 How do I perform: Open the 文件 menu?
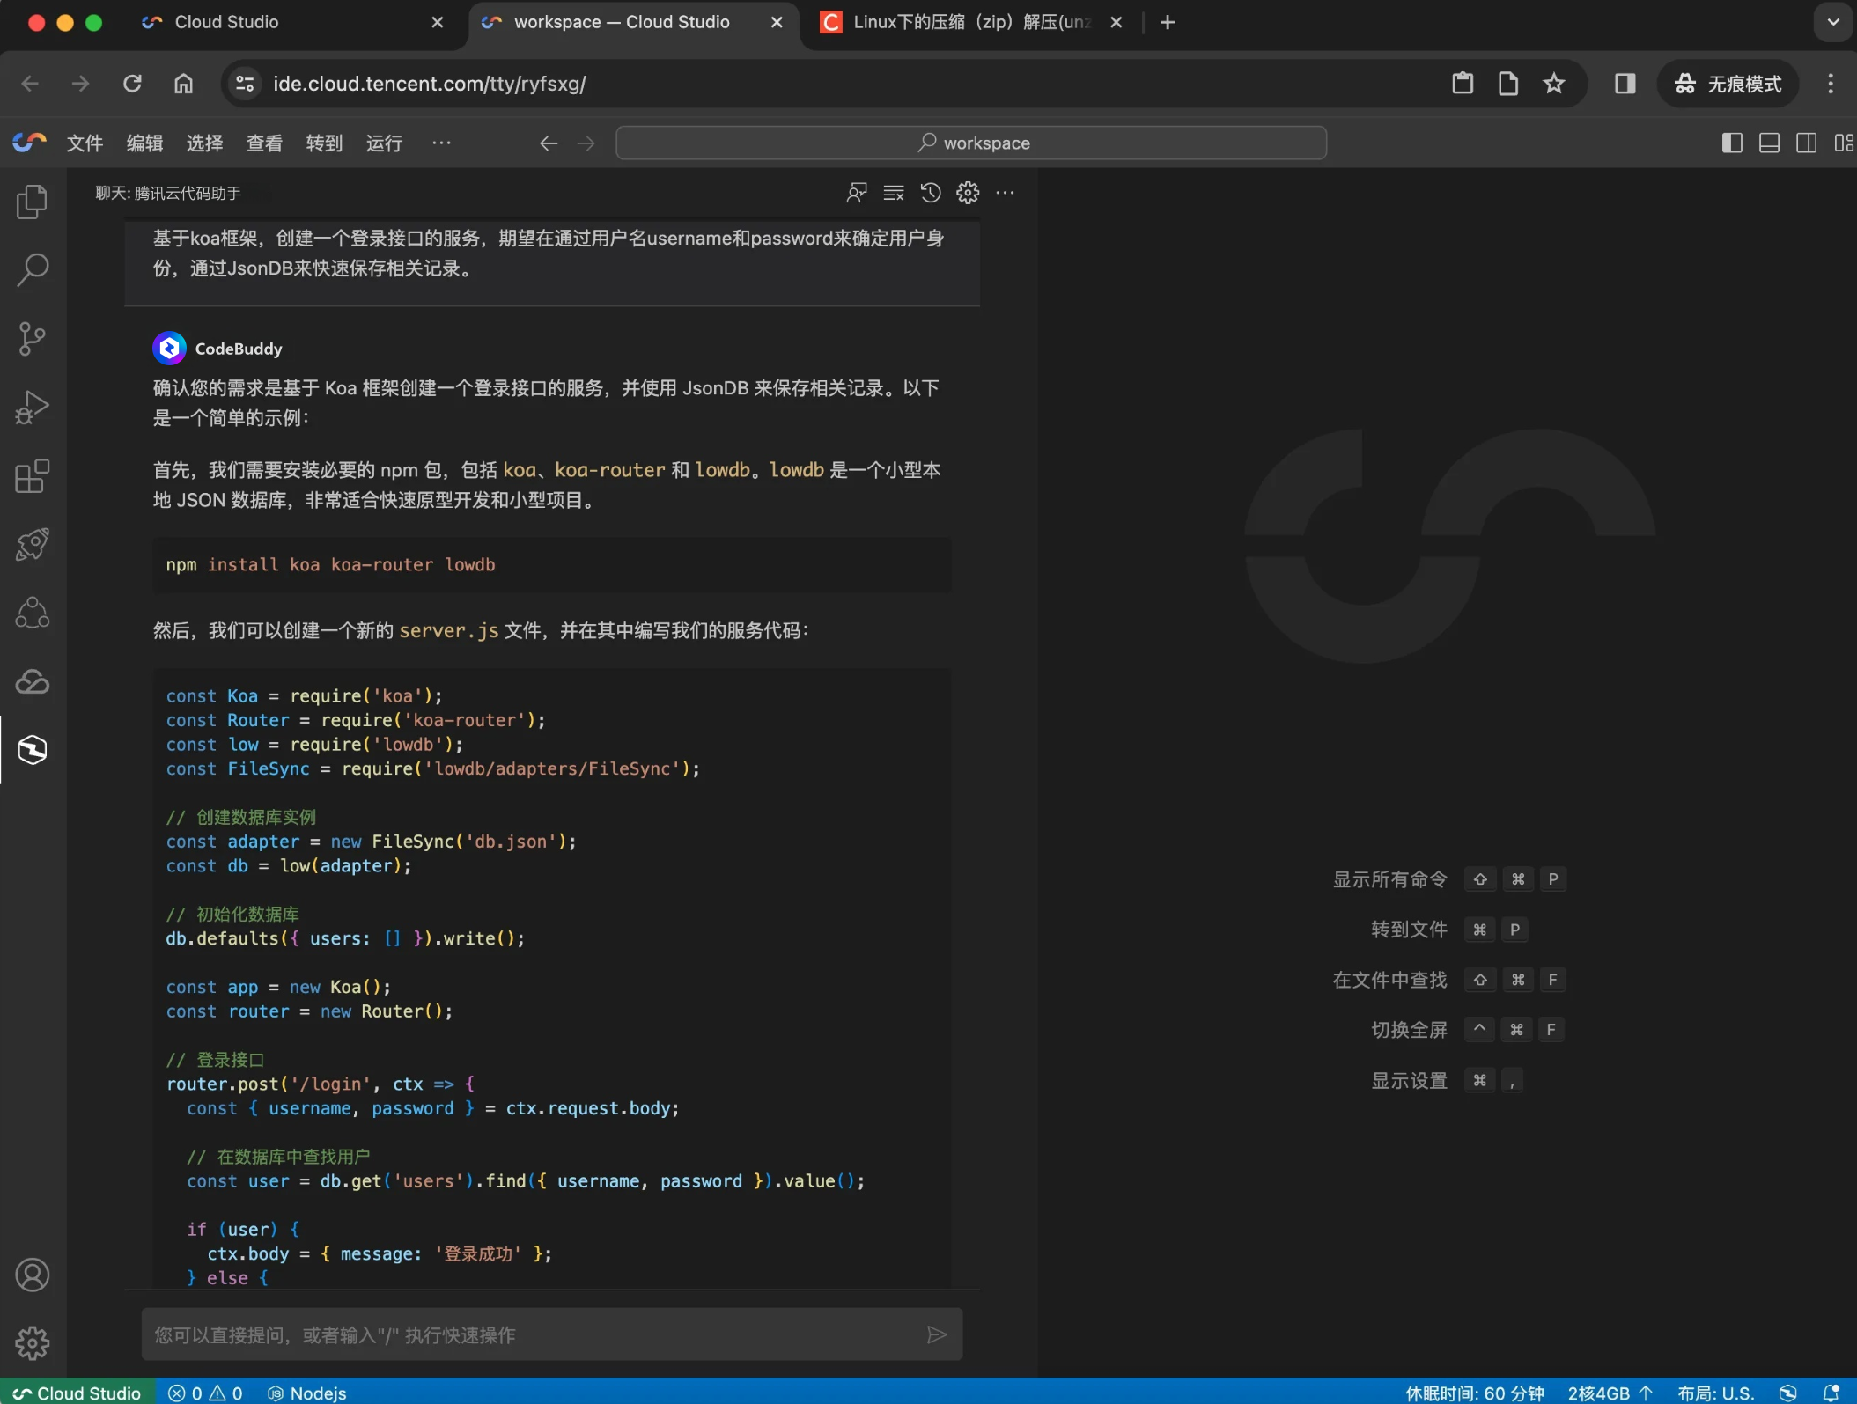point(85,143)
